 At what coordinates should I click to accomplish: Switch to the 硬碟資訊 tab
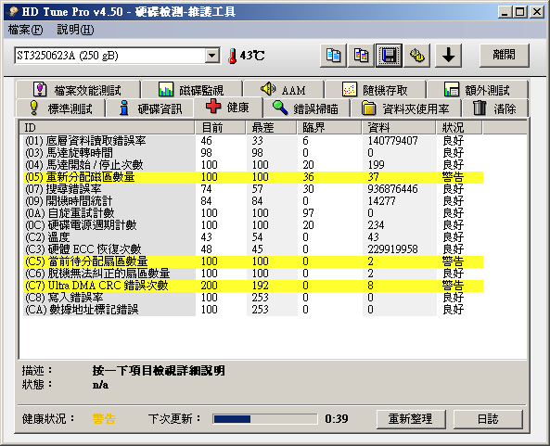pyautogui.click(x=149, y=108)
